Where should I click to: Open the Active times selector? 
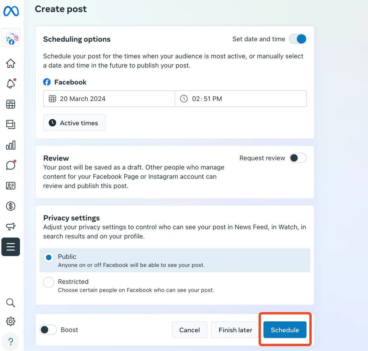tap(74, 123)
